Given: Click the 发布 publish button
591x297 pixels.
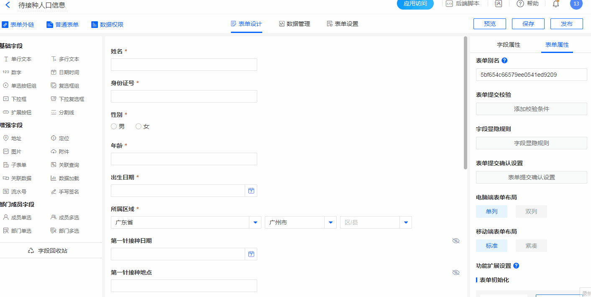Looking at the screenshot, I should pos(566,24).
